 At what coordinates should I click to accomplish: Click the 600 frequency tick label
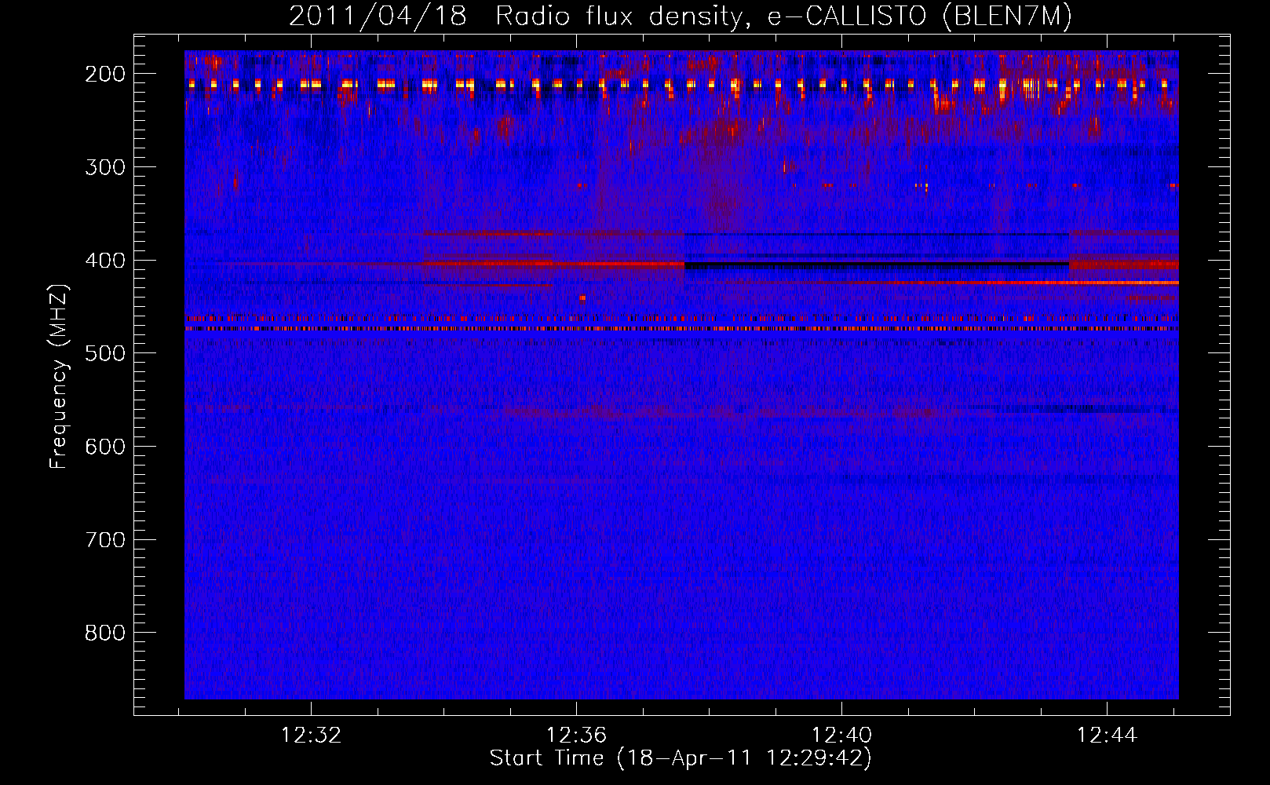coord(105,447)
